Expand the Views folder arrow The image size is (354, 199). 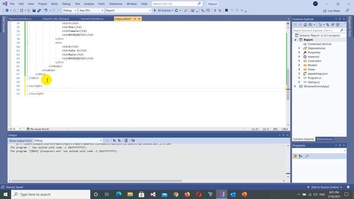pyautogui.click(x=299, y=70)
